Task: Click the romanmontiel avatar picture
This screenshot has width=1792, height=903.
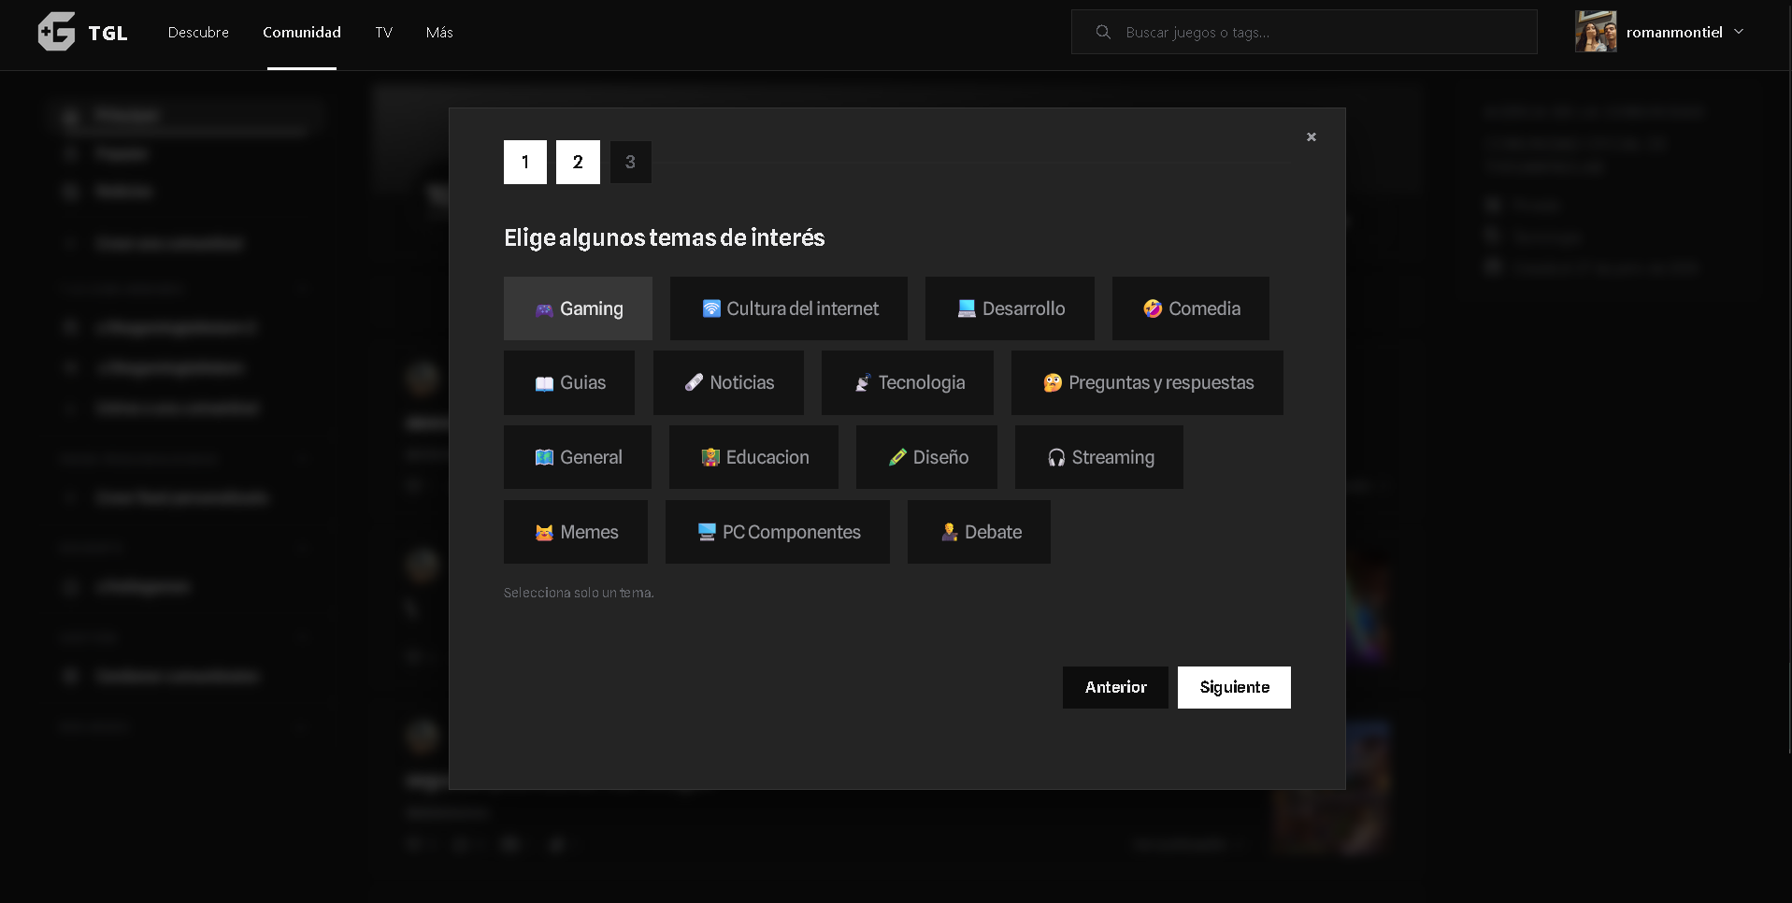Action: [x=1596, y=32]
